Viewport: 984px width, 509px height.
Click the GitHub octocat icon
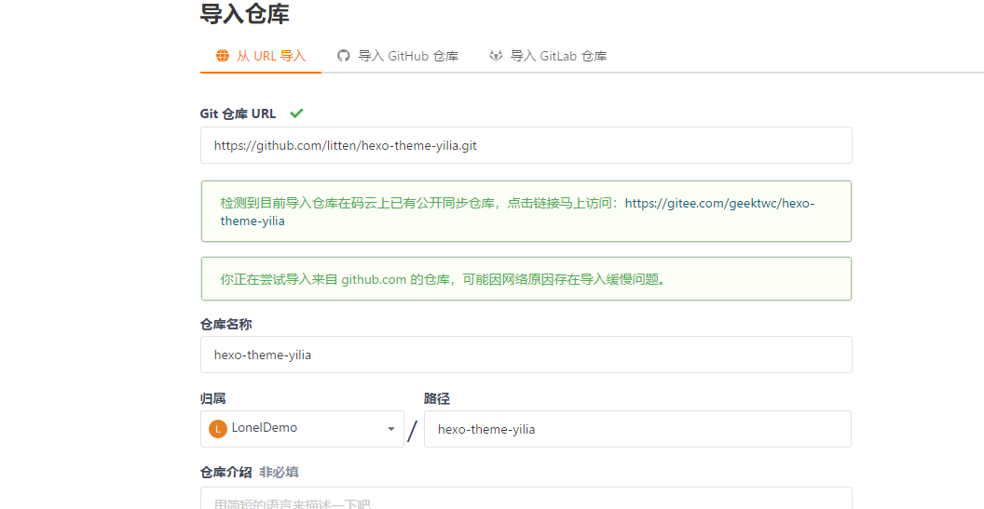[x=343, y=56]
